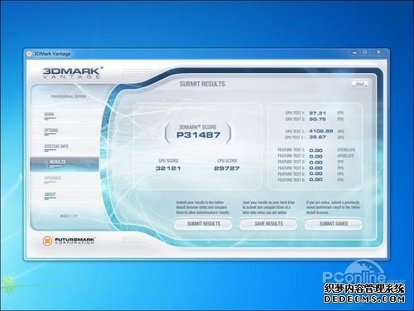The height and width of the screenshot is (311, 414).
Task: Go to System Info page
Action: click(x=56, y=146)
